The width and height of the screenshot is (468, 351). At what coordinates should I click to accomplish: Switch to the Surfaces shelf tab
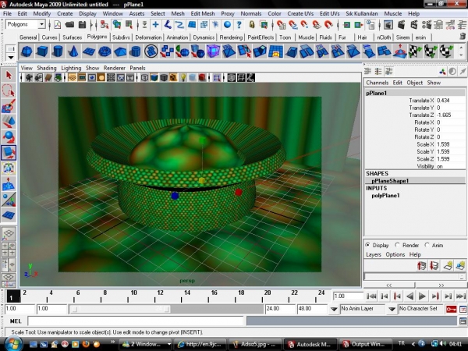coord(72,37)
